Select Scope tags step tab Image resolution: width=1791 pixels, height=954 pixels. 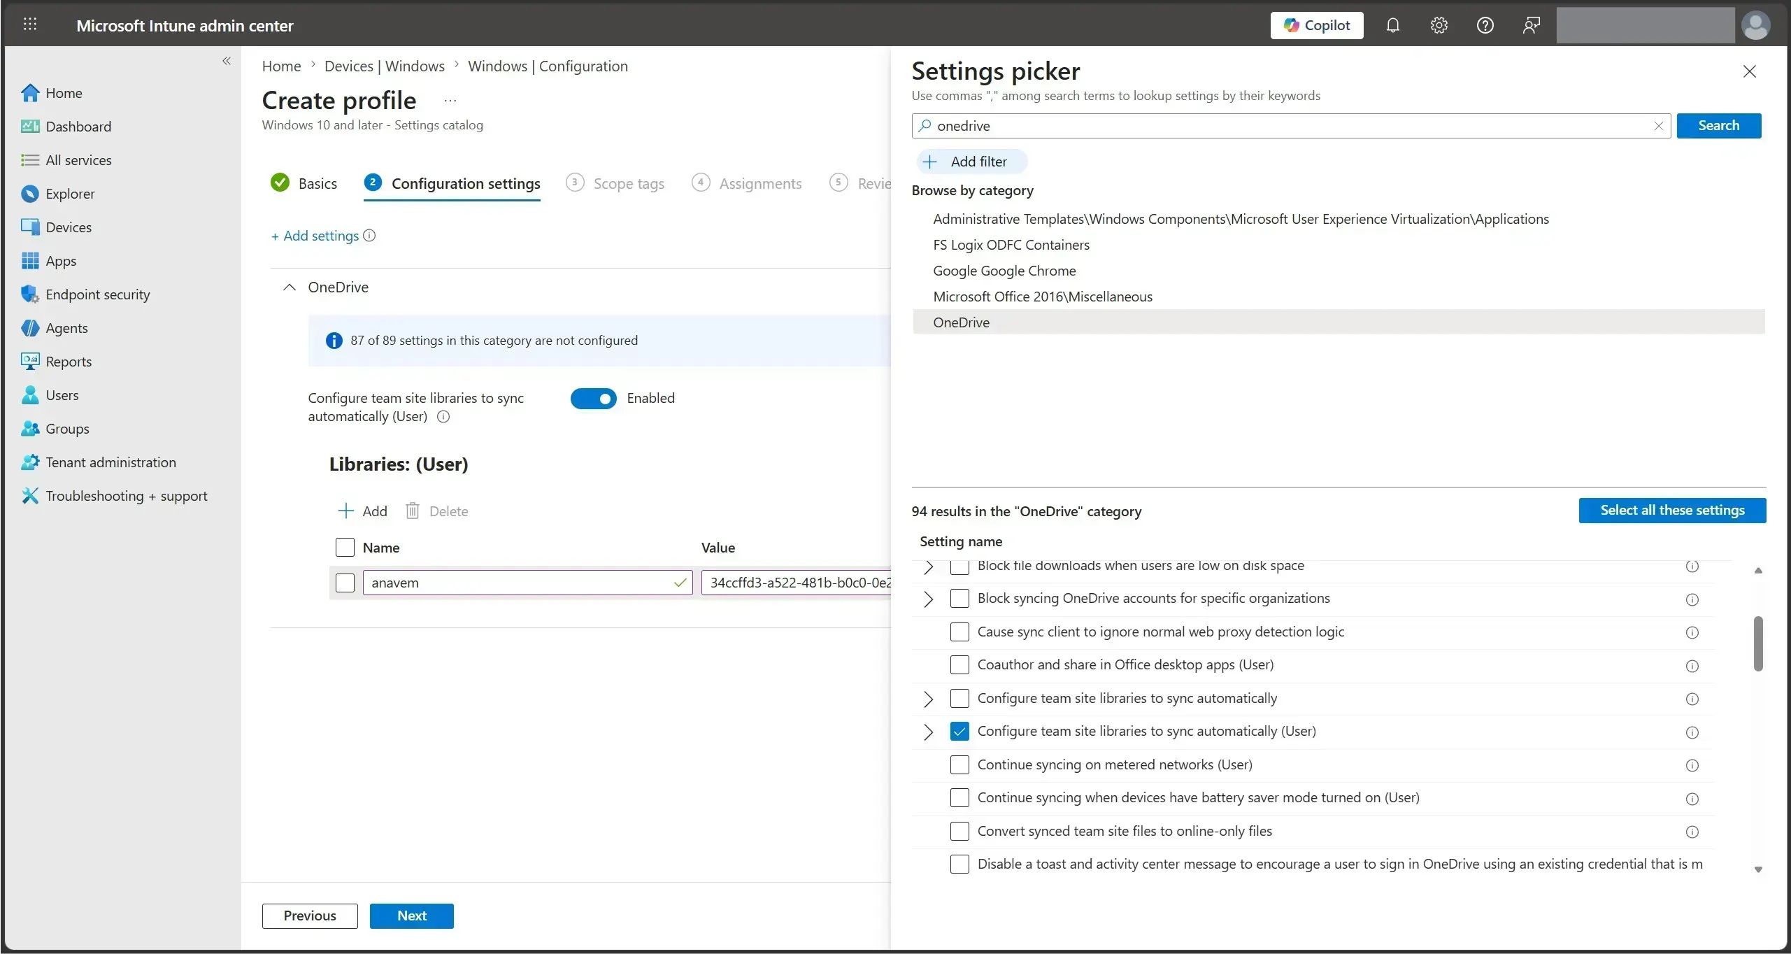(x=615, y=183)
